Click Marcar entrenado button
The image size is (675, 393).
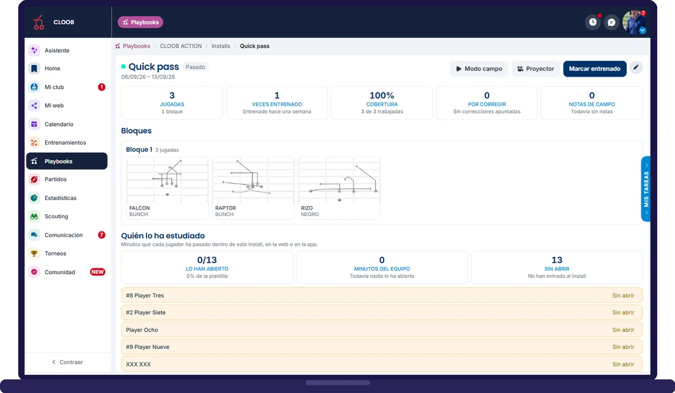pyautogui.click(x=594, y=69)
